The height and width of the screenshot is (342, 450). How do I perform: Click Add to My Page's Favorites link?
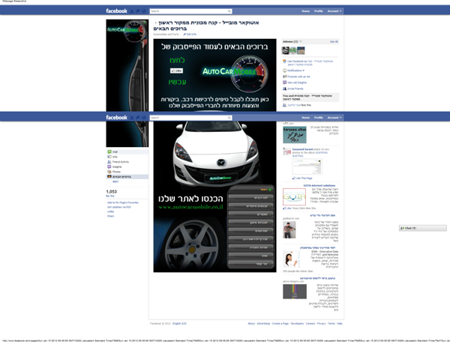pyautogui.click(x=123, y=202)
